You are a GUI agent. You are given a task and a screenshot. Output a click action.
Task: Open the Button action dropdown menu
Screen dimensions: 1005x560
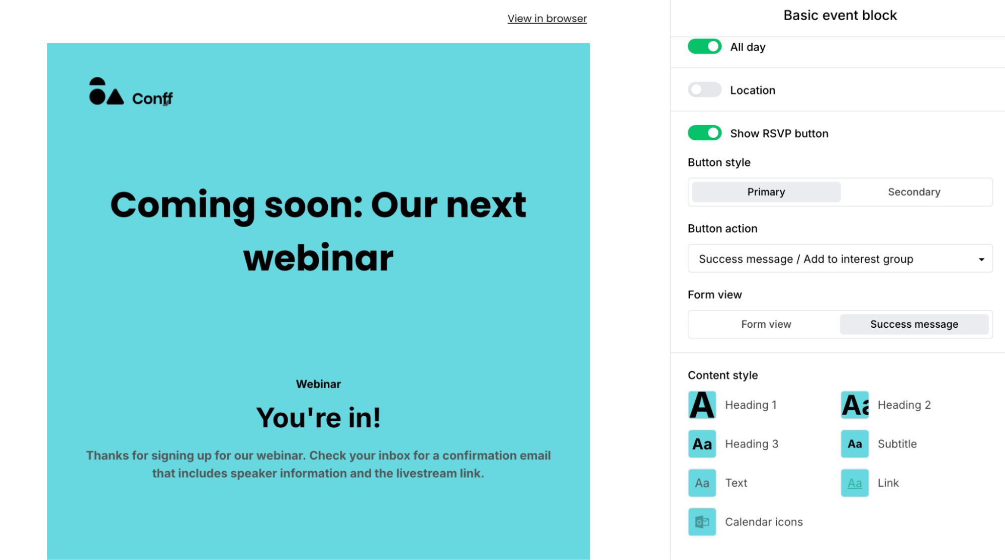(x=840, y=258)
